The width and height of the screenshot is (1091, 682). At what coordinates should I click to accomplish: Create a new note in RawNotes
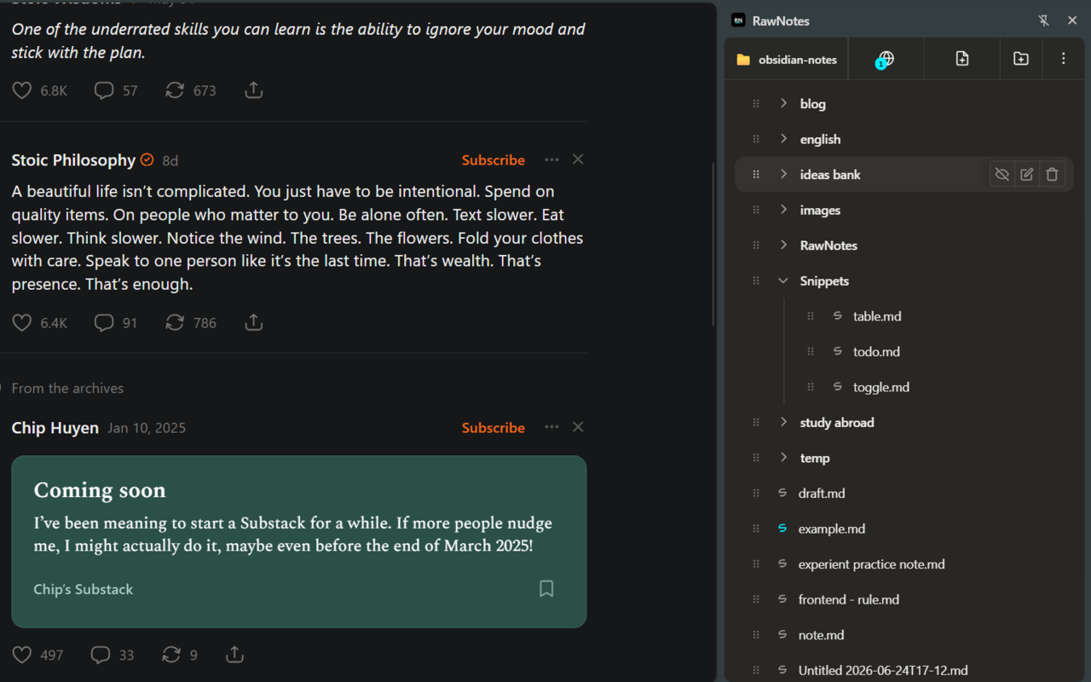click(x=962, y=59)
